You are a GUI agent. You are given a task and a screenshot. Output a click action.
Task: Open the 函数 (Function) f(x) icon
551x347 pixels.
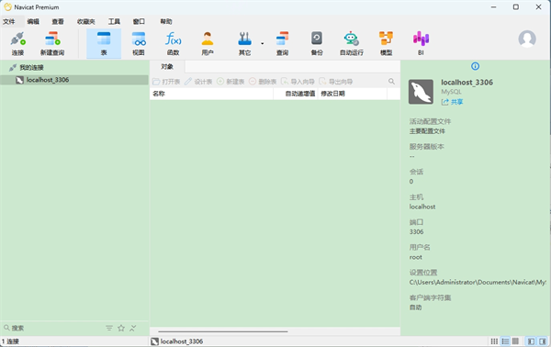coord(173,43)
